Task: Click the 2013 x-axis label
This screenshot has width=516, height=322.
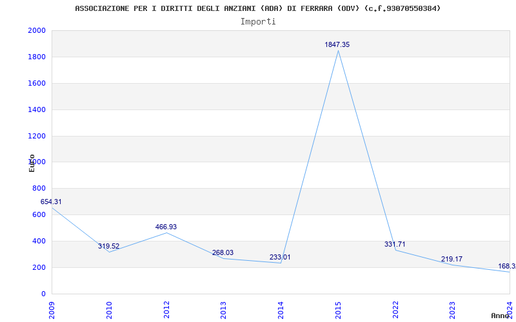Action: coord(223,310)
